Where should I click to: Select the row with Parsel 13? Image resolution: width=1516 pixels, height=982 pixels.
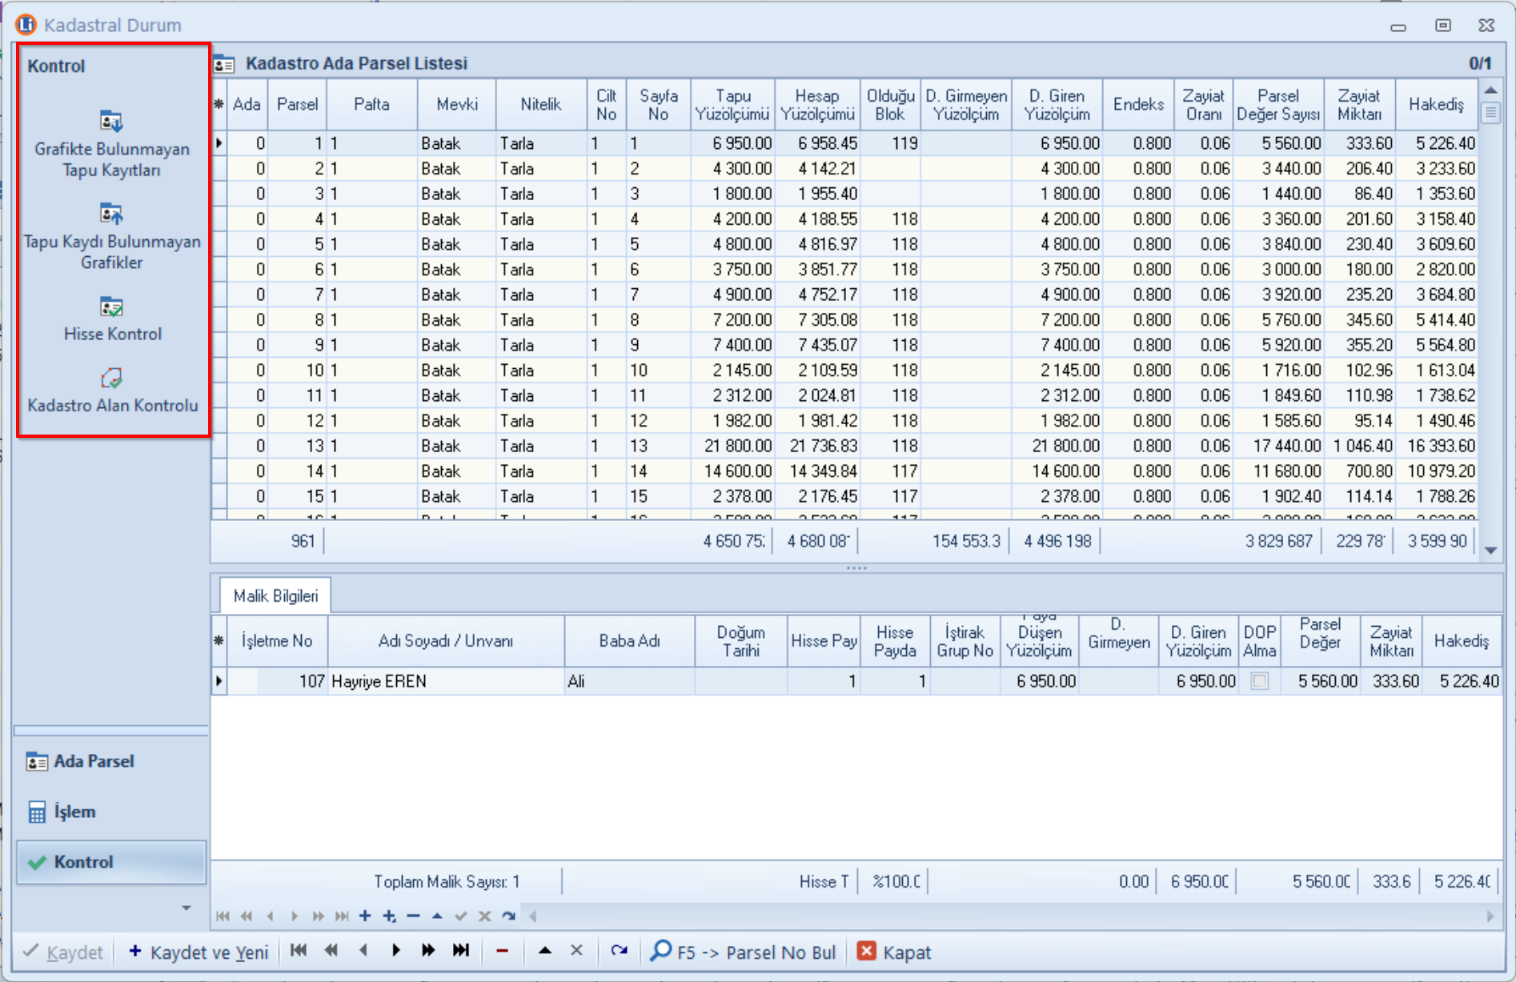tap(844, 446)
